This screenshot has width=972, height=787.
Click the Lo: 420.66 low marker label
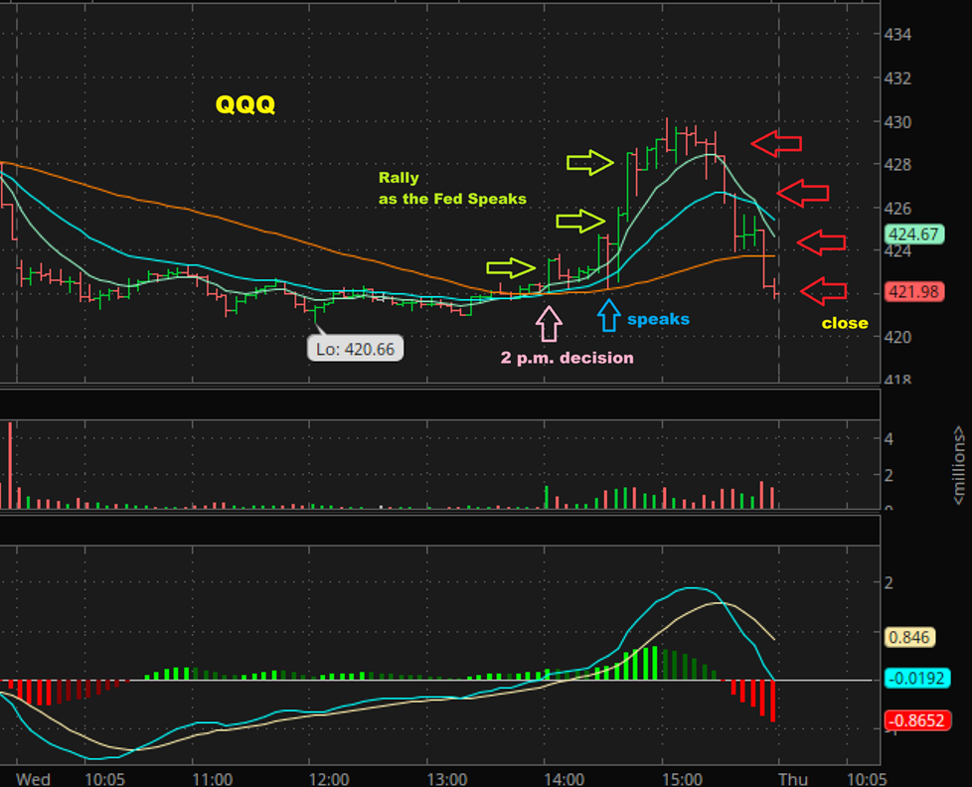point(355,348)
